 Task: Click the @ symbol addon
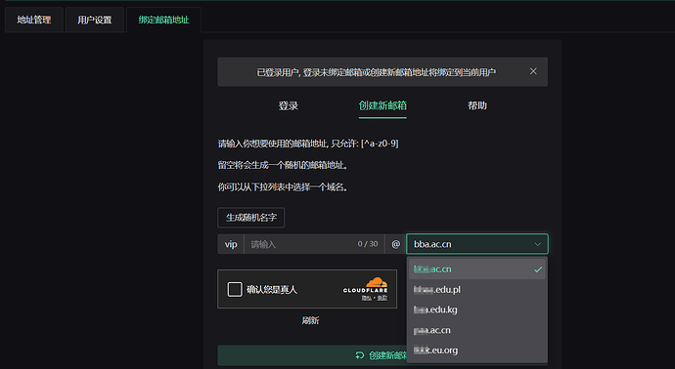tap(395, 244)
